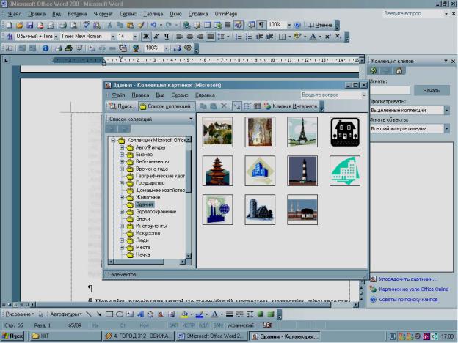Viewport: 458px width, 343px height.
Task: Click the Open folder icon in Word toolbar
Action: coord(20,25)
